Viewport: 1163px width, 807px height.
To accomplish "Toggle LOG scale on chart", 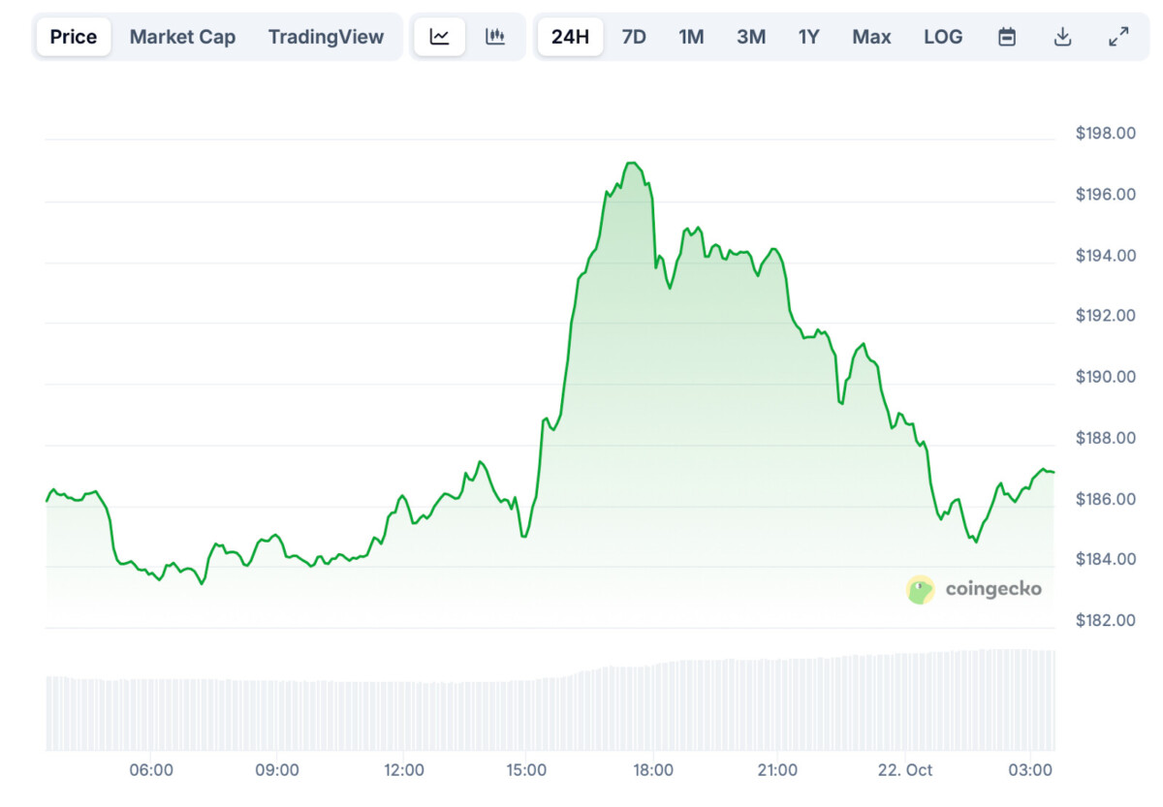I will 943,37.
